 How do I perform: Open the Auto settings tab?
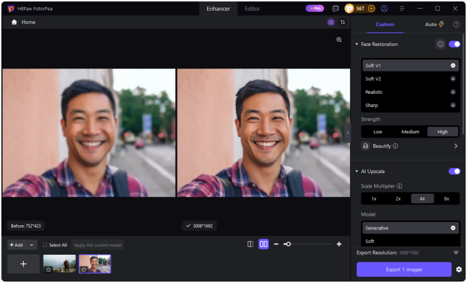pyautogui.click(x=434, y=25)
